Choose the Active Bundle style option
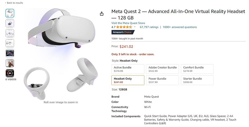Image resolution: width=249 pixels, height=127 pixels. click(x=128, y=69)
